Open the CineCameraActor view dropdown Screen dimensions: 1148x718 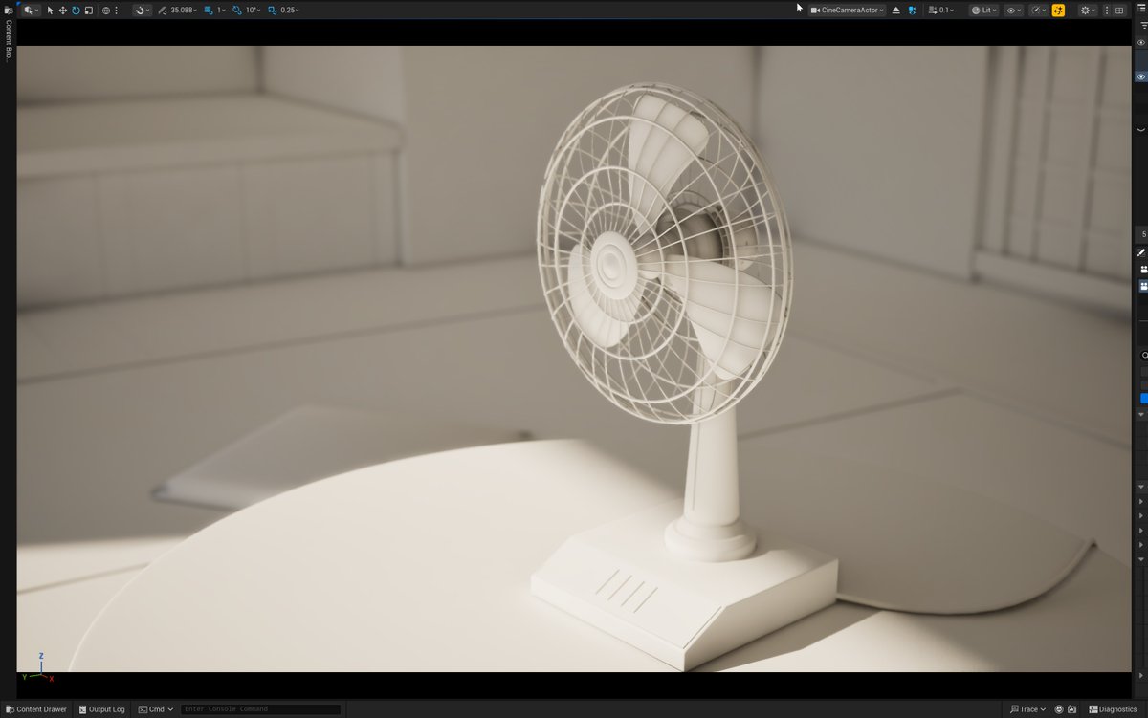click(847, 10)
